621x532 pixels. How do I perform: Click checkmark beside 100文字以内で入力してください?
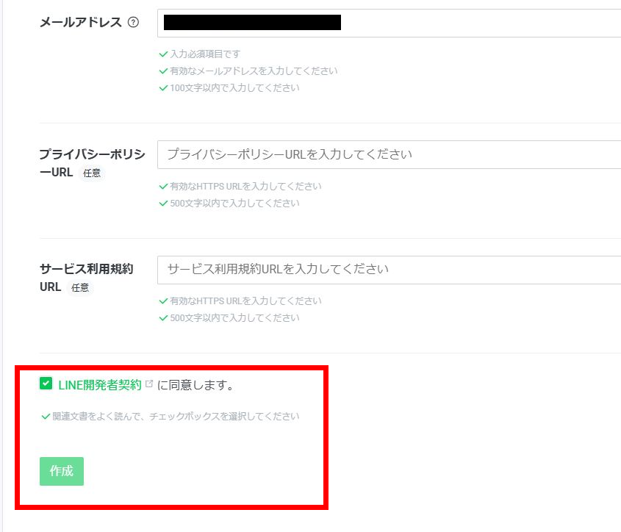pos(163,88)
